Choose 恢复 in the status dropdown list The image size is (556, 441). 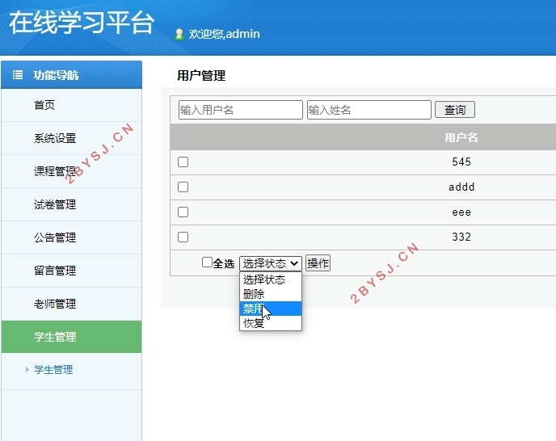click(271, 323)
